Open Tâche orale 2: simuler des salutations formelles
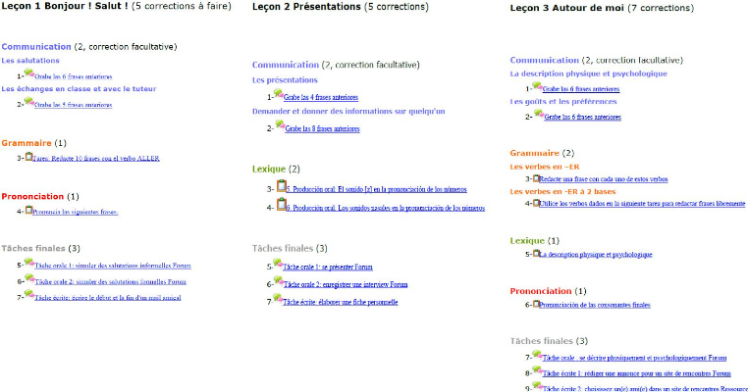The width and height of the screenshot is (748, 392). [110, 282]
